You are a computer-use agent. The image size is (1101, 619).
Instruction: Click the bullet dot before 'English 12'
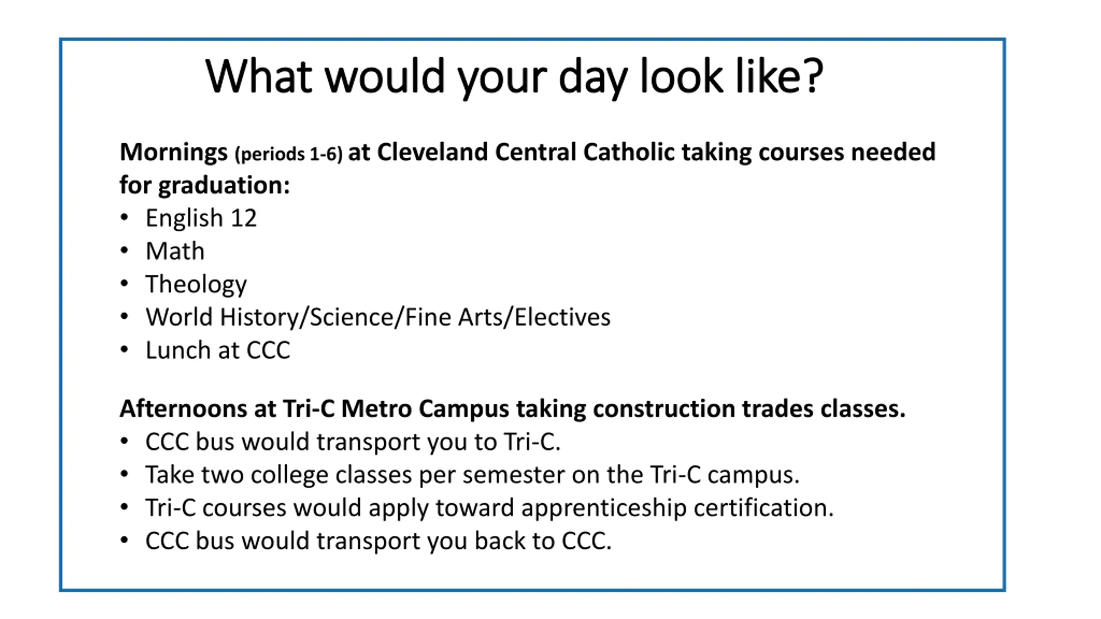point(124,218)
